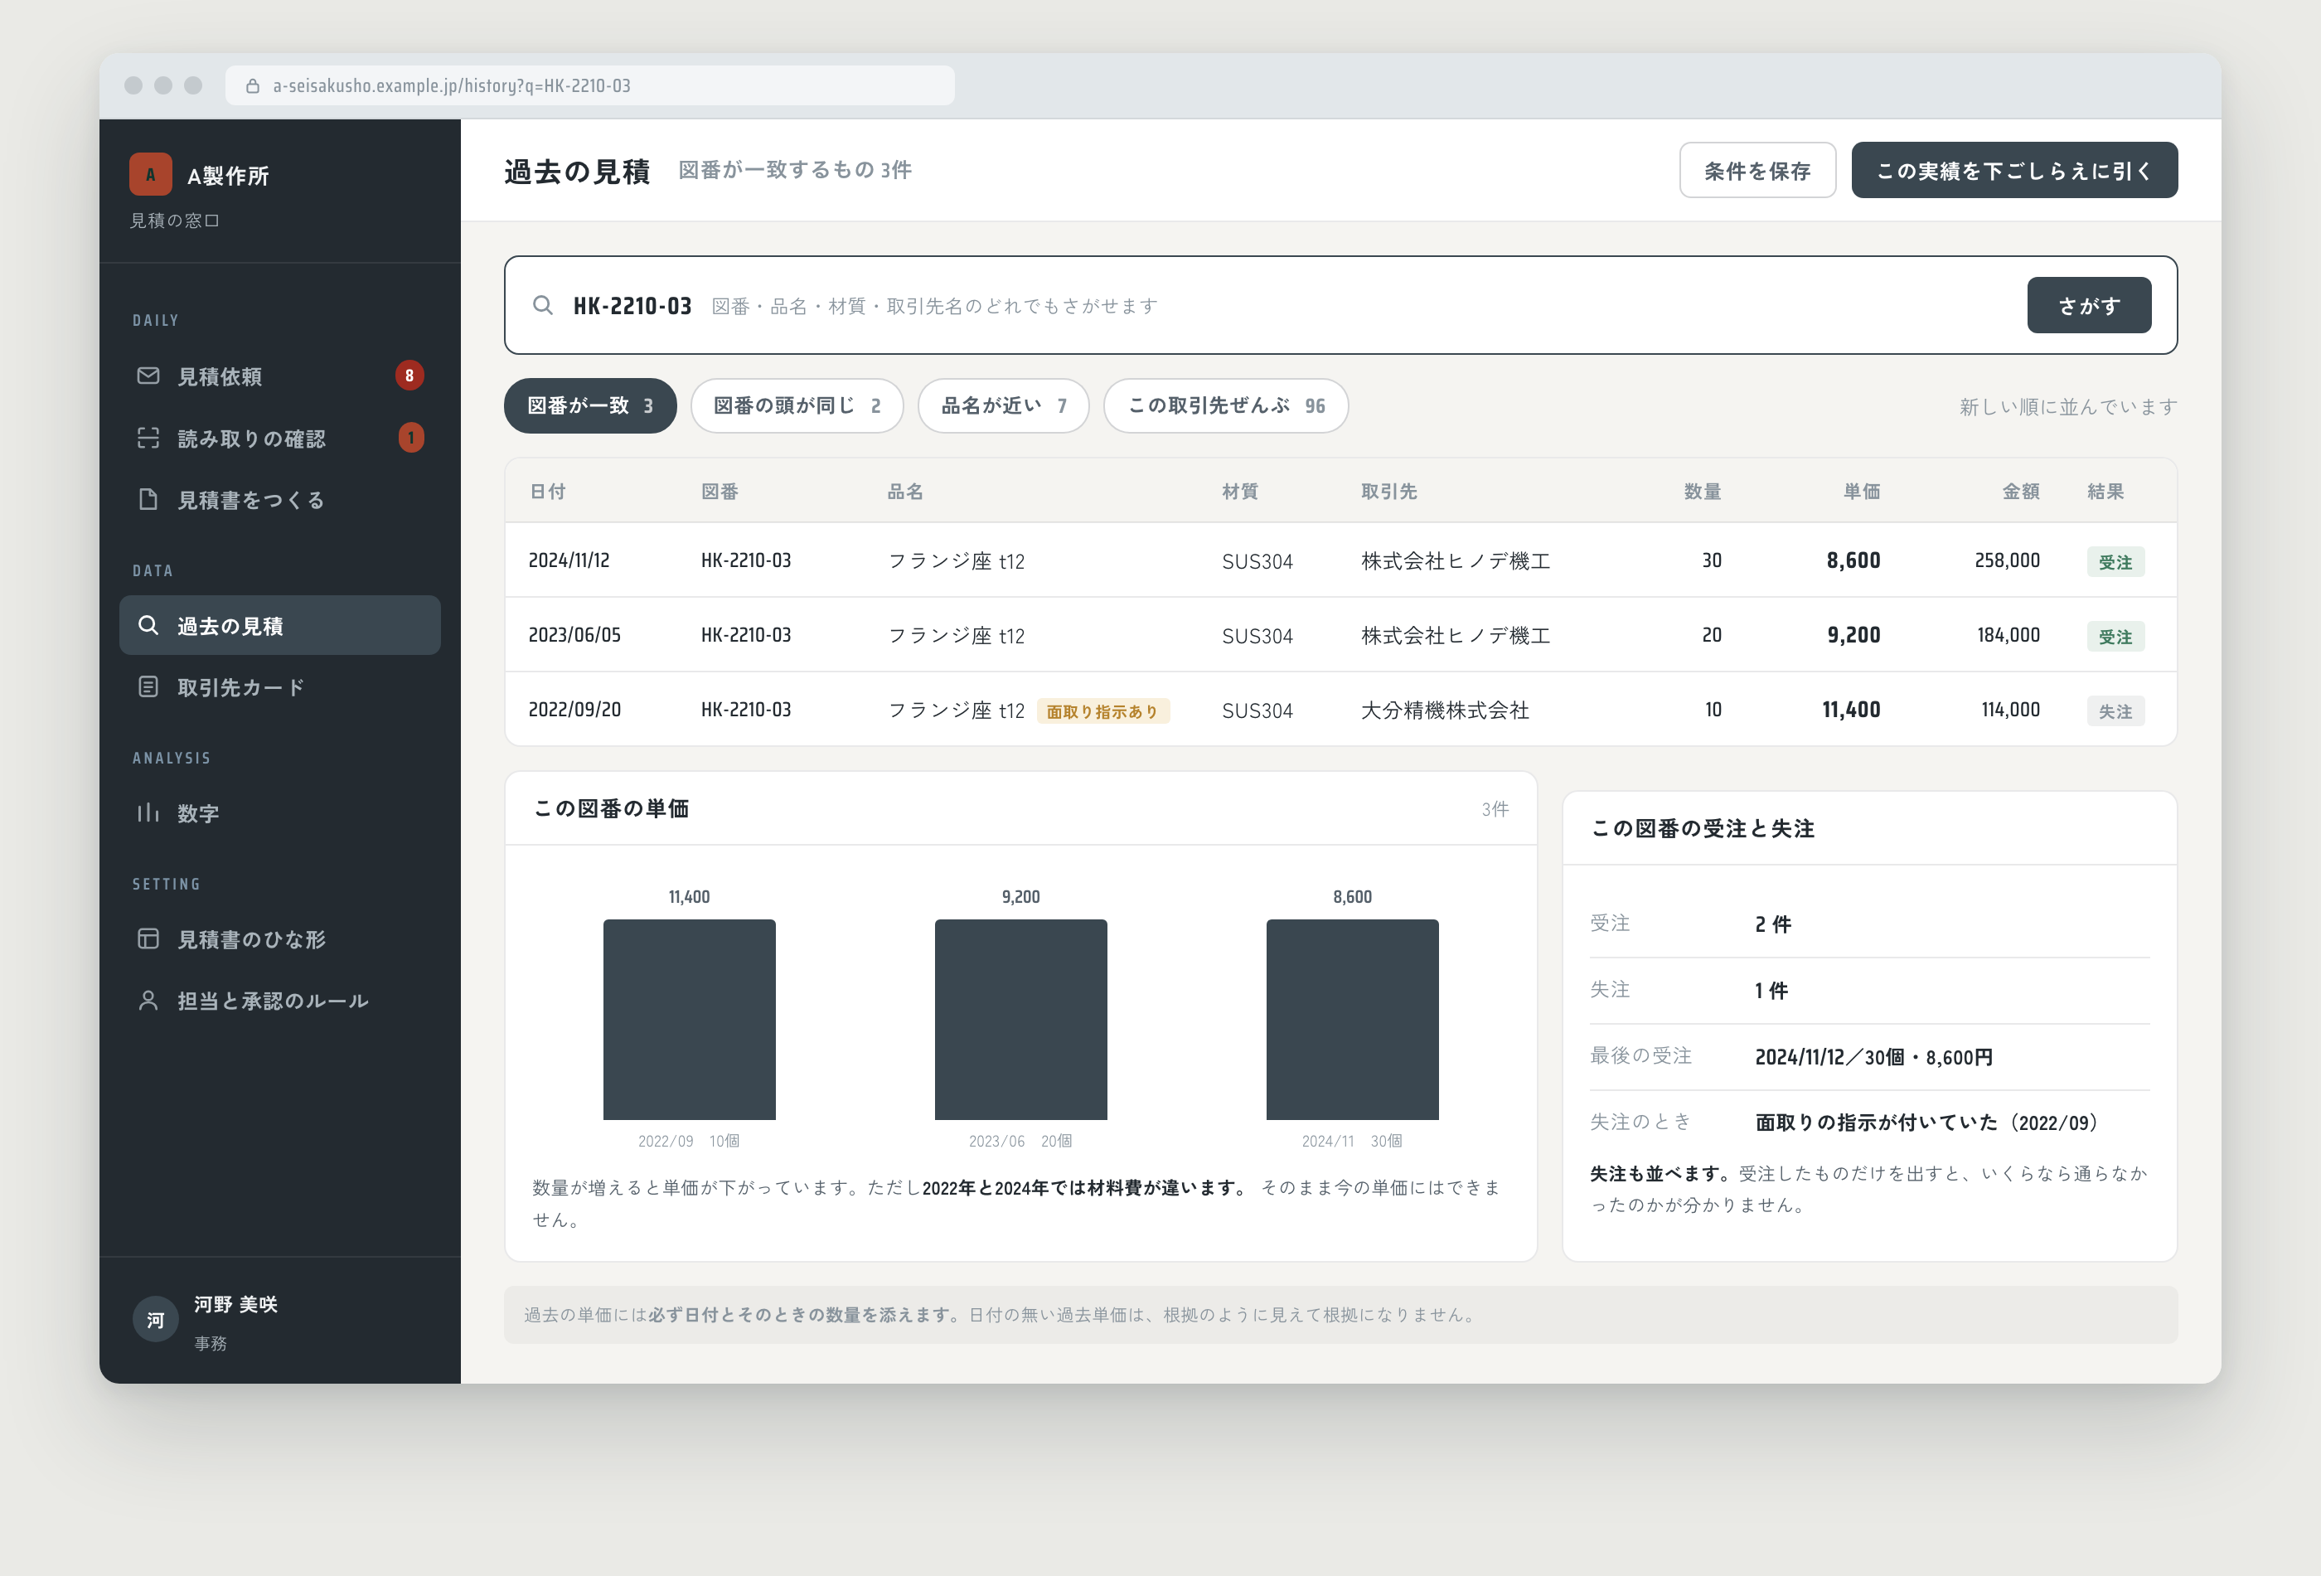The width and height of the screenshot is (2321, 1576).
Task: Click the 取引先カード card icon
Action: point(148,687)
